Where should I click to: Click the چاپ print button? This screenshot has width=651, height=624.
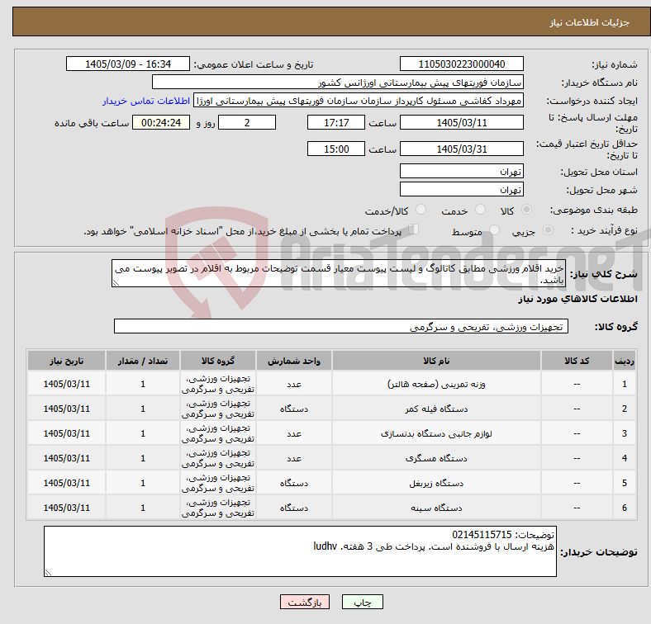[x=363, y=602]
